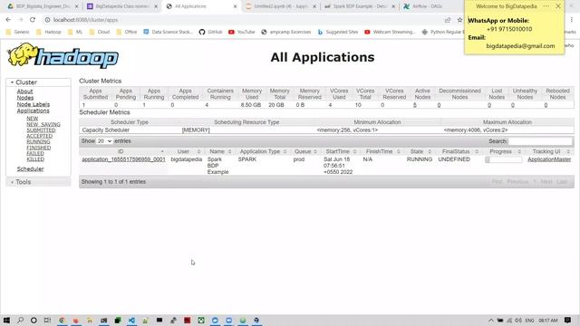Go back with the browser back arrow
This screenshot has height=326, width=580.
pos(8,20)
